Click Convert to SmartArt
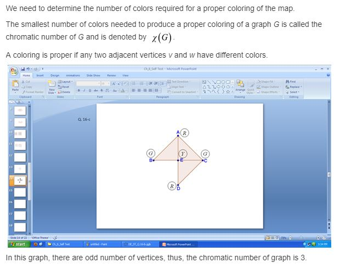This screenshot has width=340, height=274. (183, 92)
